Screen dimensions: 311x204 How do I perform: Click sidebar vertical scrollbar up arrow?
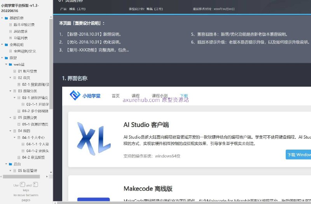click(x=51, y=17)
